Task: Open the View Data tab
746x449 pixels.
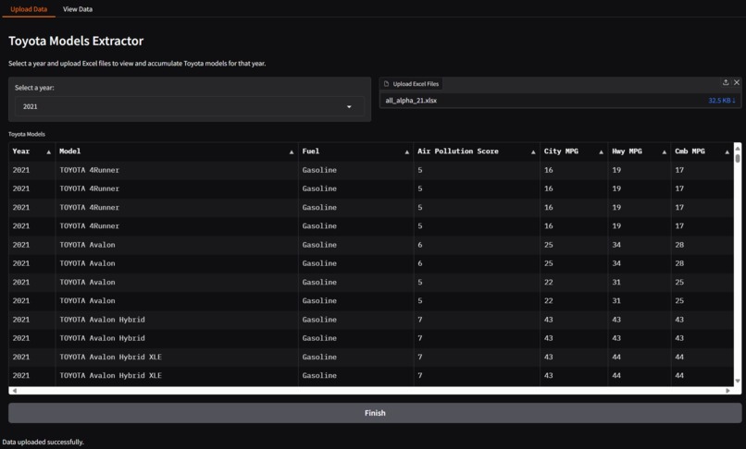Action: tap(78, 9)
